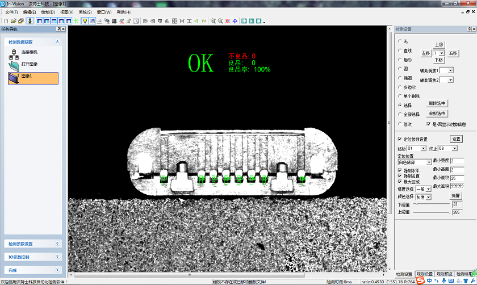This screenshot has height=285, width=477.
Task: Open the 视图(V) menu
Action: pyautogui.click(x=66, y=12)
